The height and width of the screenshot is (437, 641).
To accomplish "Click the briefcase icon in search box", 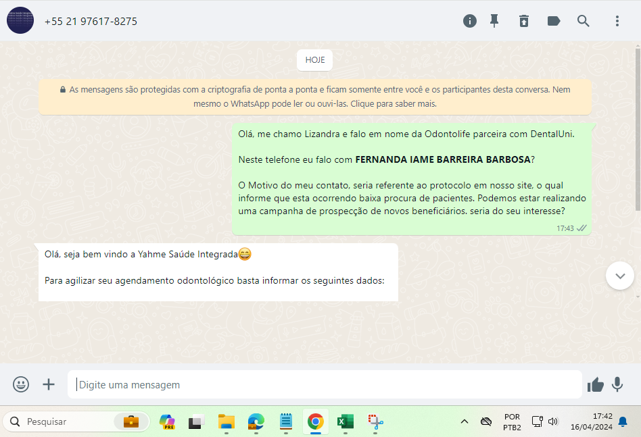I will pyautogui.click(x=130, y=421).
